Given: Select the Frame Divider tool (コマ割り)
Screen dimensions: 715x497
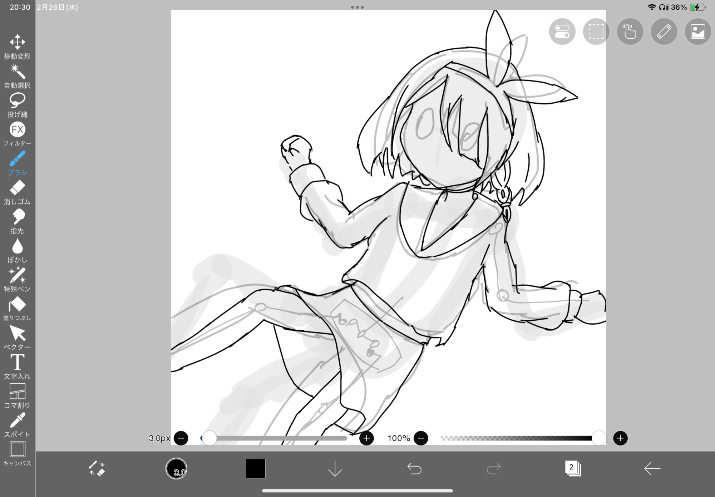Looking at the screenshot, I should (17, 396).
